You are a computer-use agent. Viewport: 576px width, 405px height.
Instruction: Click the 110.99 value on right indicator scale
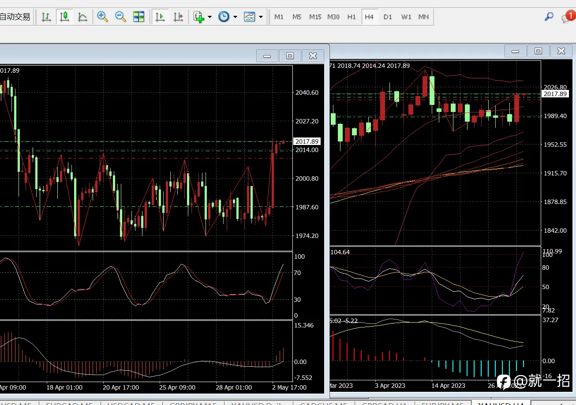tap(552, 251)
